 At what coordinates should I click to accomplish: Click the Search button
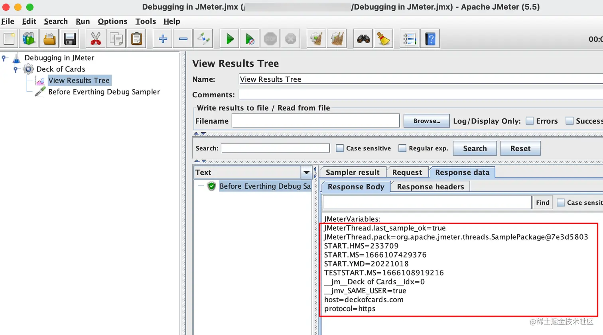475,148
